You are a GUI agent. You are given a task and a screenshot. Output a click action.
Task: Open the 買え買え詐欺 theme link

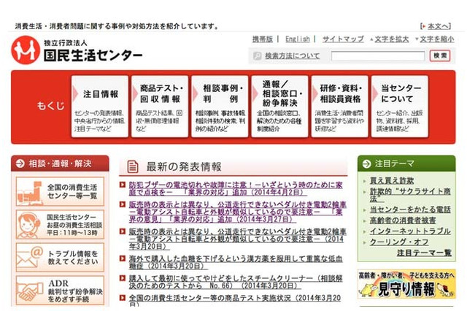point(392,180)
